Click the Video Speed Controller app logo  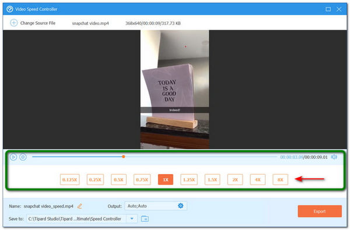[x=9, y=9]
